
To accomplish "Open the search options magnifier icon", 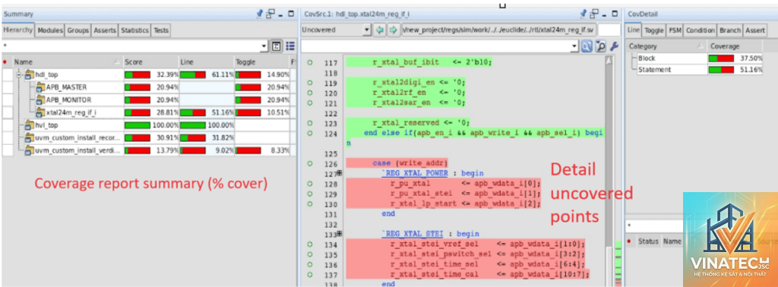I will pos(600,46).
